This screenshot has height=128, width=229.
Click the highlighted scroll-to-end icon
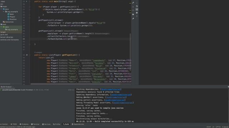coord(137,10)
